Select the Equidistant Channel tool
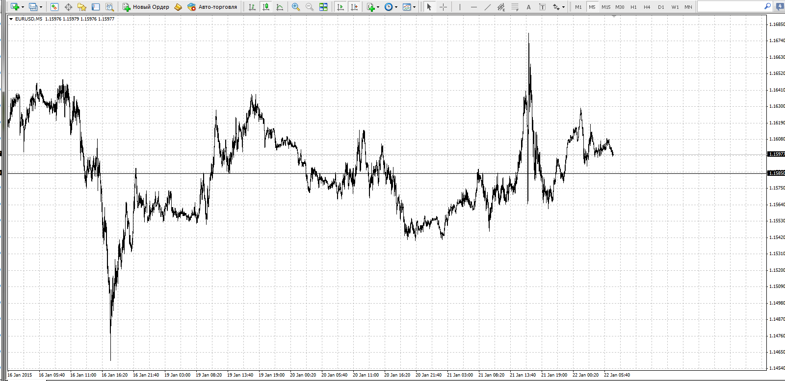 (x=501, y=7)
